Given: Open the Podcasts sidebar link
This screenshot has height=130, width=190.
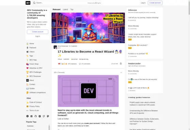Looking at the screenshot, I should pos(33,48).
